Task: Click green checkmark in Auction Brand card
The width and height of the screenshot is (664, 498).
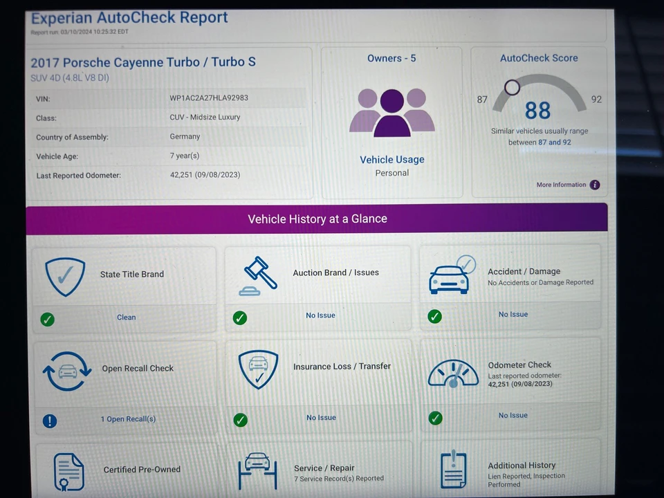Action: [x=240, y=317]
